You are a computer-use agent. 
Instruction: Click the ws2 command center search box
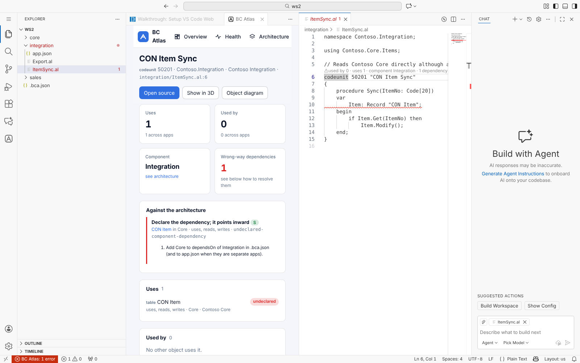293,6
